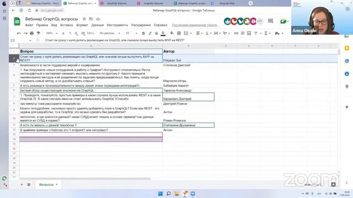Reload the page in the browser

29,10
